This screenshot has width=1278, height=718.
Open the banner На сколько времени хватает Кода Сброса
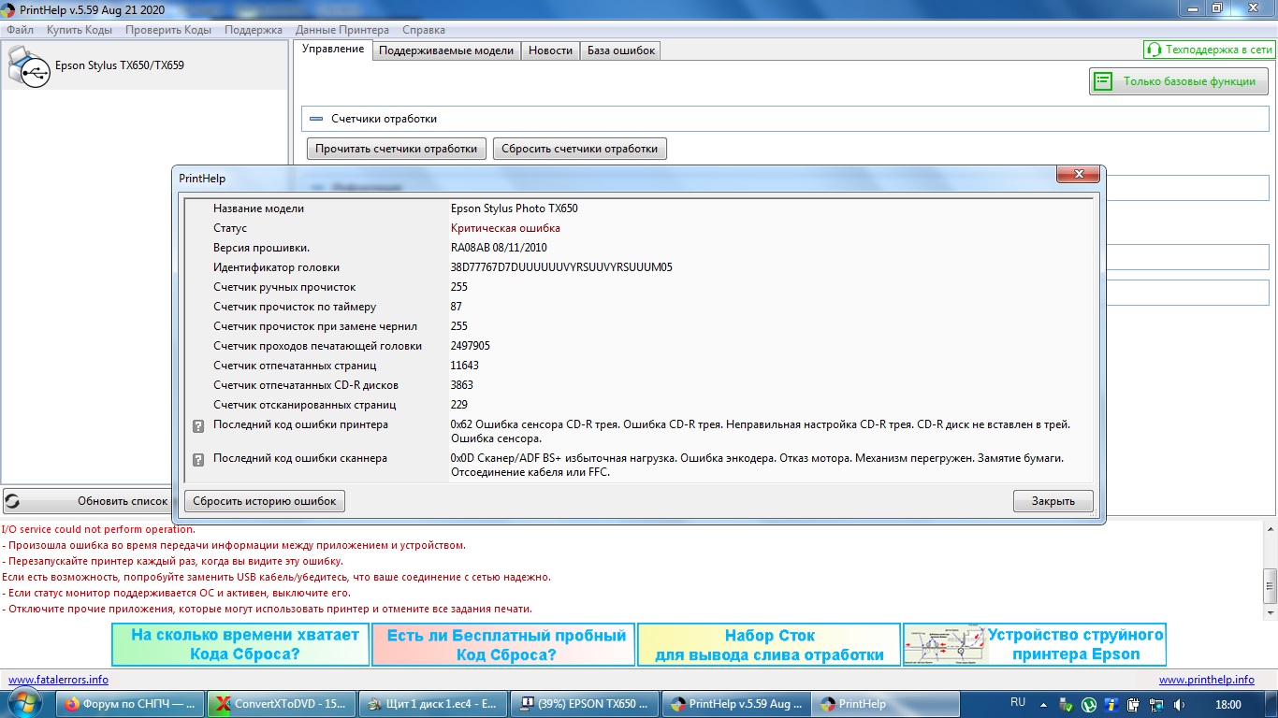pos(240,645)
